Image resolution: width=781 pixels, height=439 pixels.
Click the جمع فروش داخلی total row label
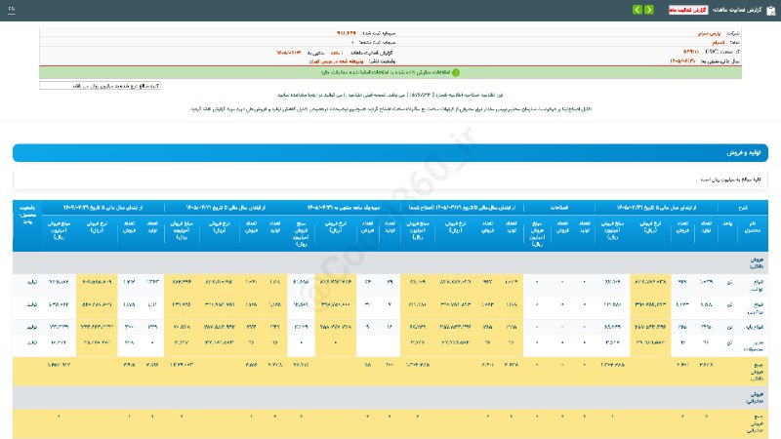(756, 372)
